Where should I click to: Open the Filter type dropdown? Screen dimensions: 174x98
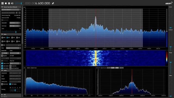(13, 48)
